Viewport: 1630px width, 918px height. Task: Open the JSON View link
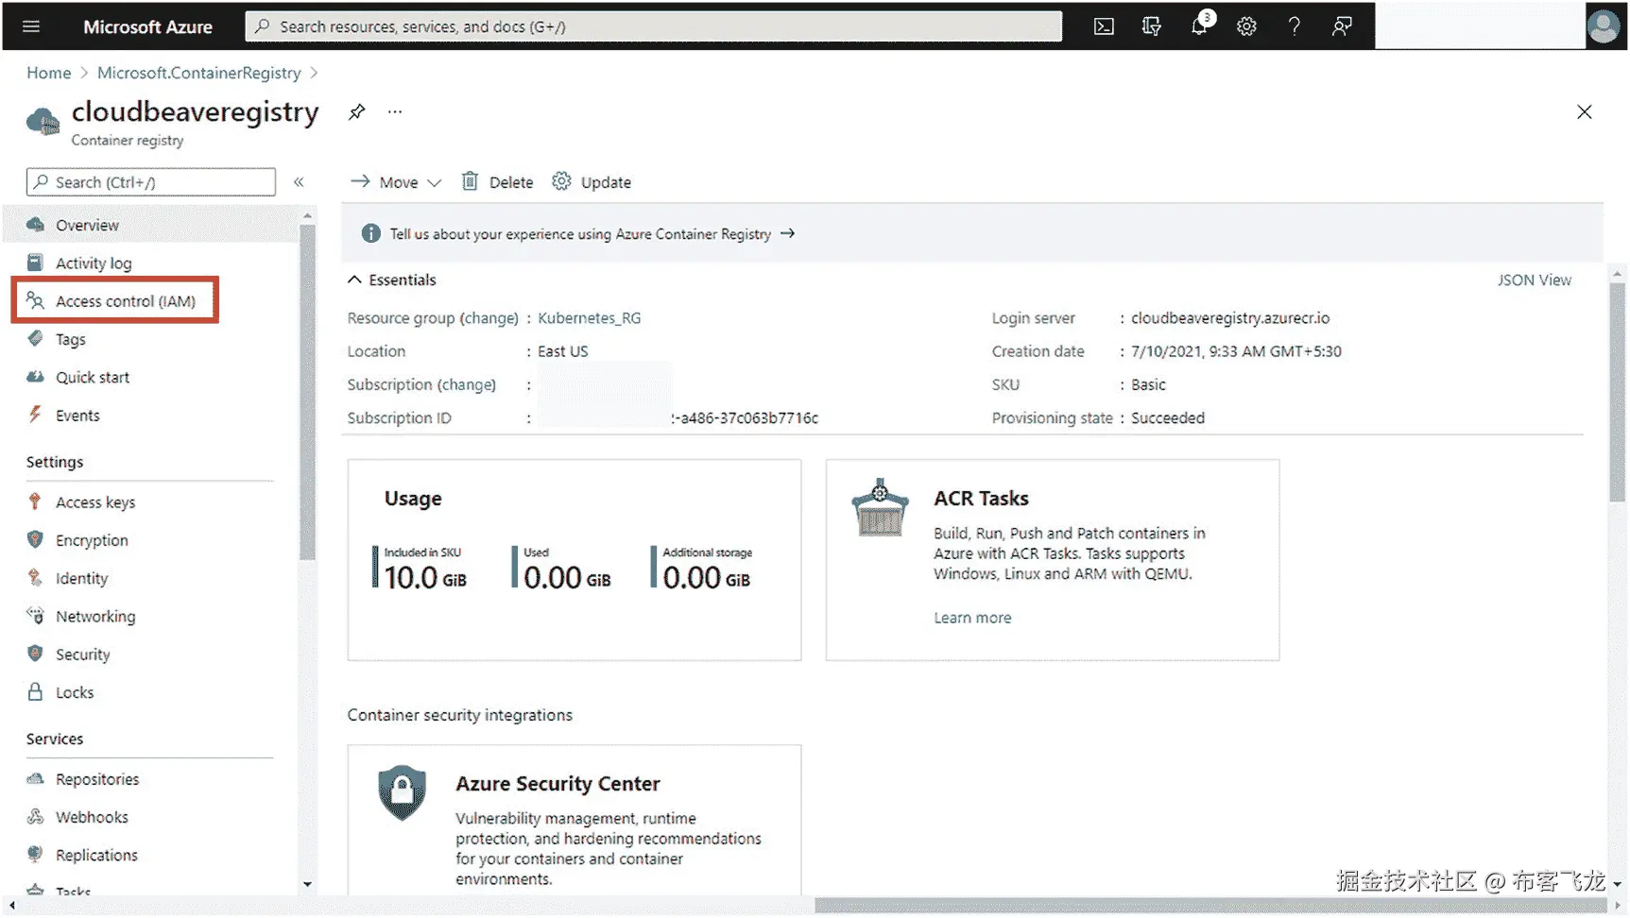tap(1534, 280)
